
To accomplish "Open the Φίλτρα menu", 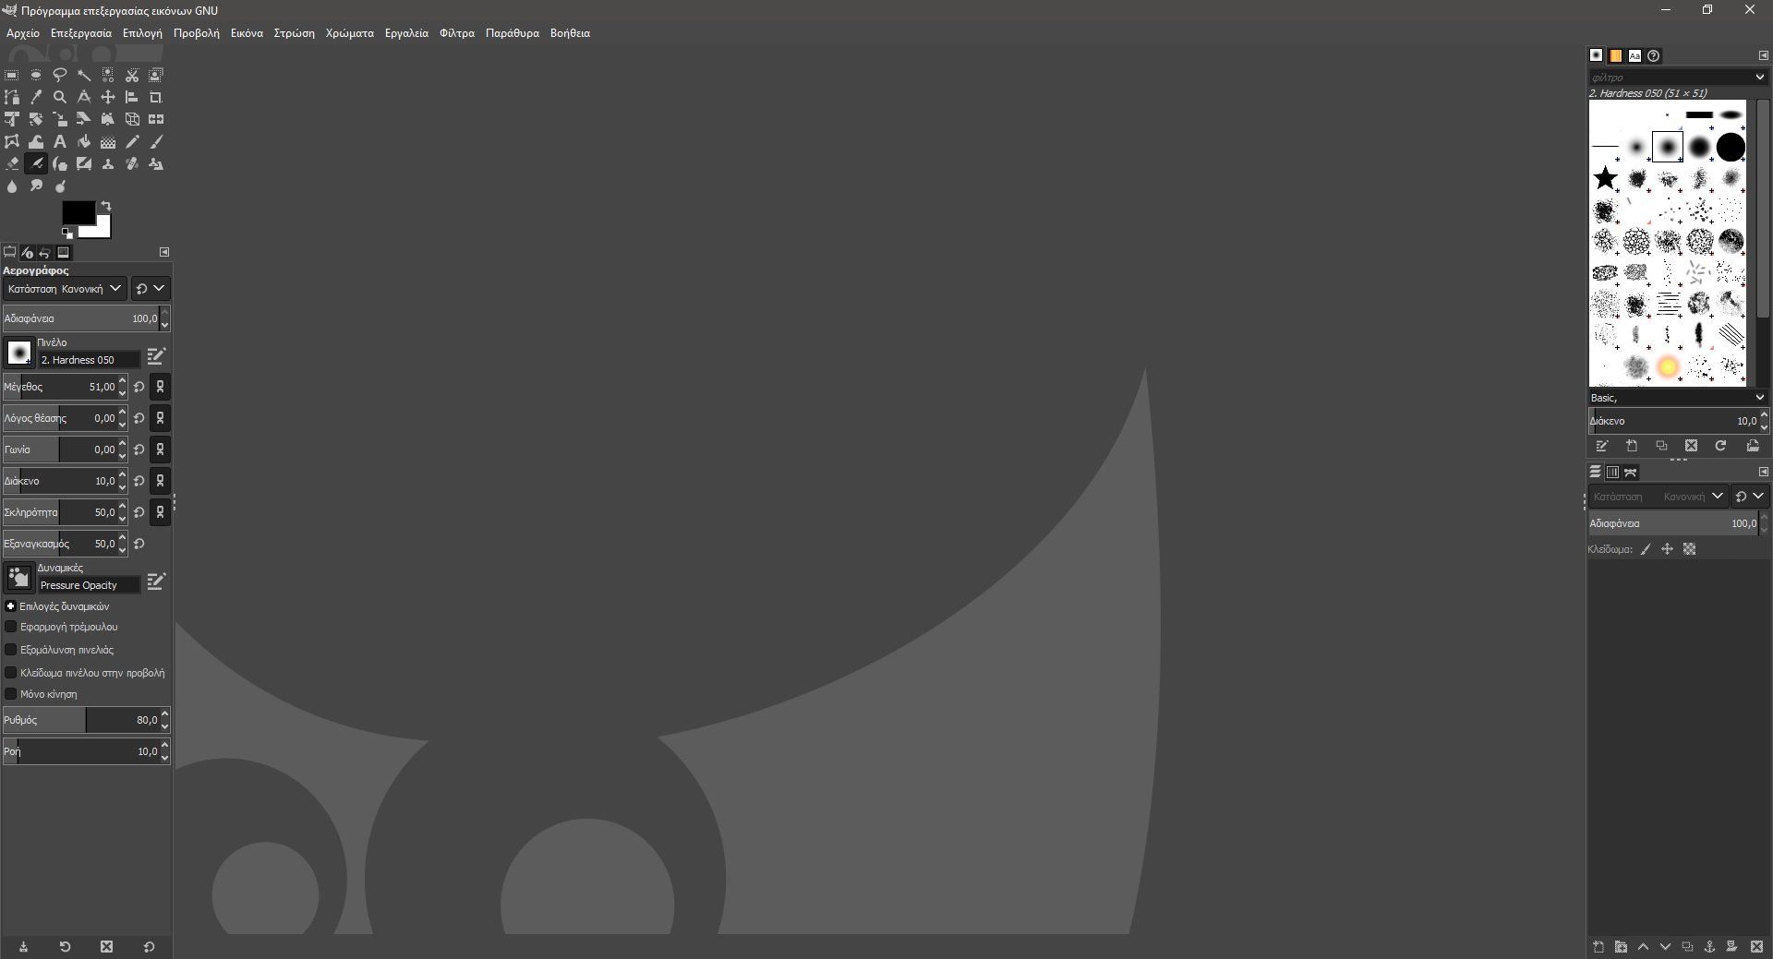I will tap(456, 33).
